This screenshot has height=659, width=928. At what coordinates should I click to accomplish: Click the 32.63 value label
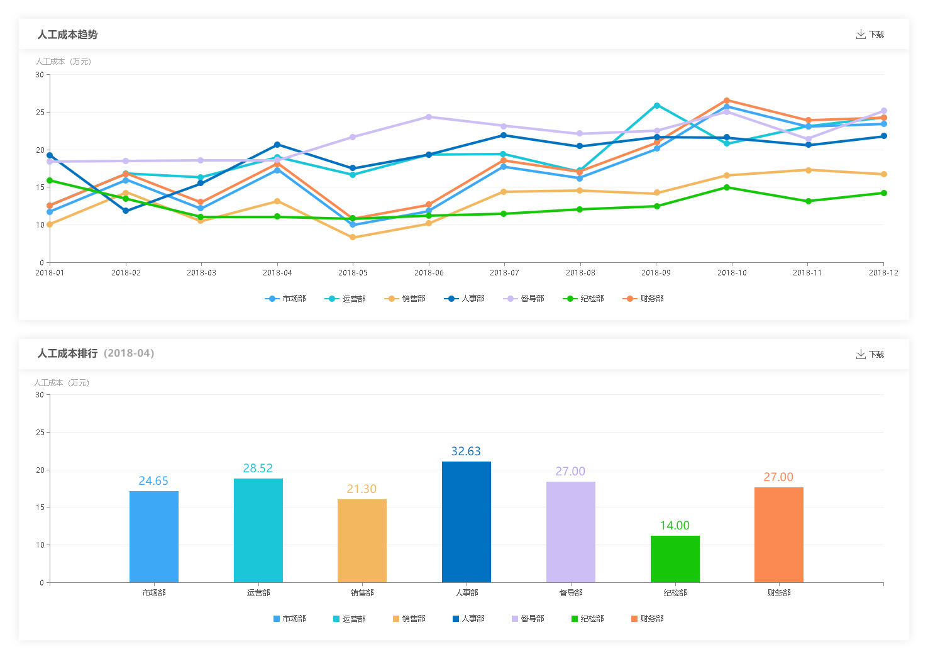466,451
